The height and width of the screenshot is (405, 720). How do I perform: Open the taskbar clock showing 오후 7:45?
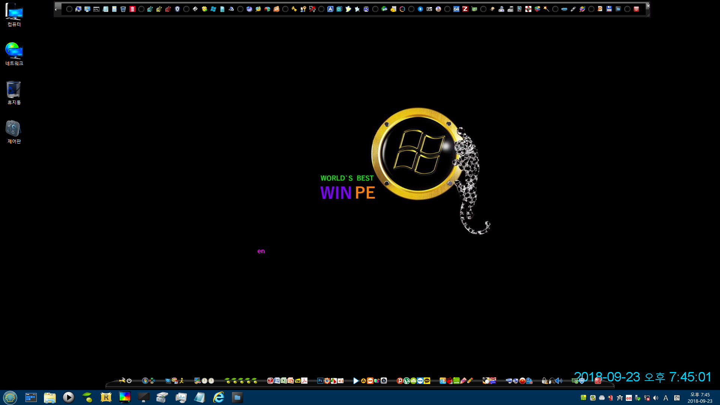(x=700, y=397)
